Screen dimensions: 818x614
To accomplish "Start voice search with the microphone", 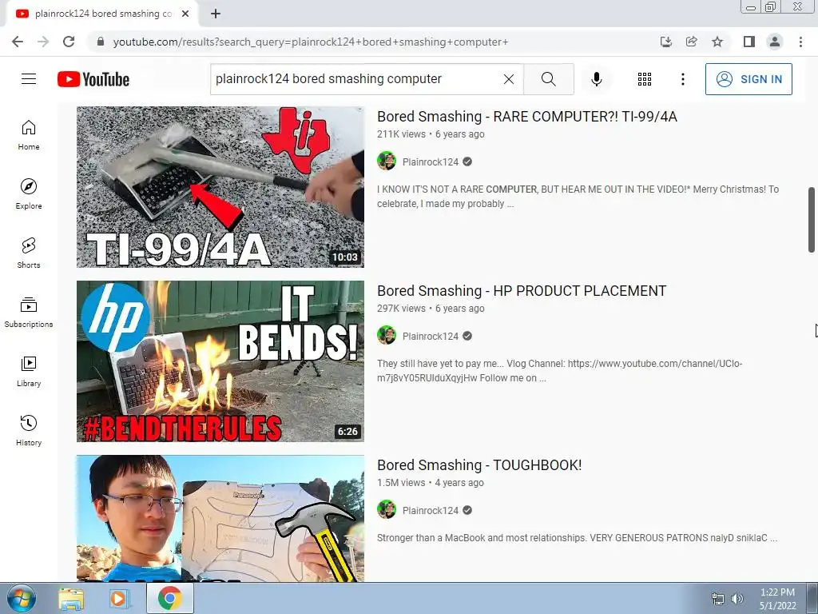I will [x=597, y=79].
